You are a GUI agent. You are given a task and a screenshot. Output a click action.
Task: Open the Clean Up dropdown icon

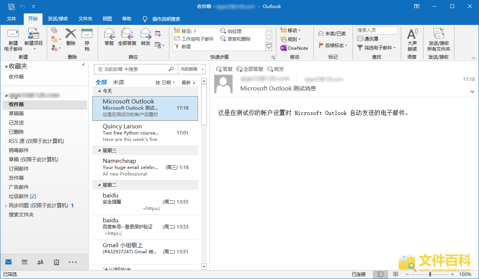tap(56, 39)
